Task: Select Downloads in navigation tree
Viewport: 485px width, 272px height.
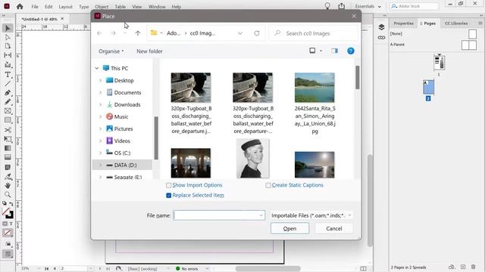Action: tap(127, 105)
